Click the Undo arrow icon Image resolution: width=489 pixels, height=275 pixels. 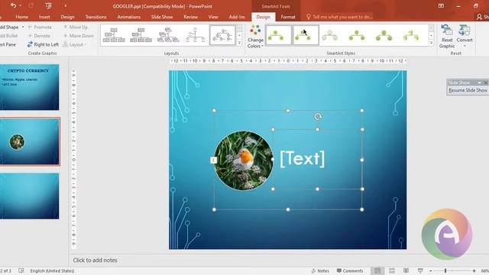[13, 5]
